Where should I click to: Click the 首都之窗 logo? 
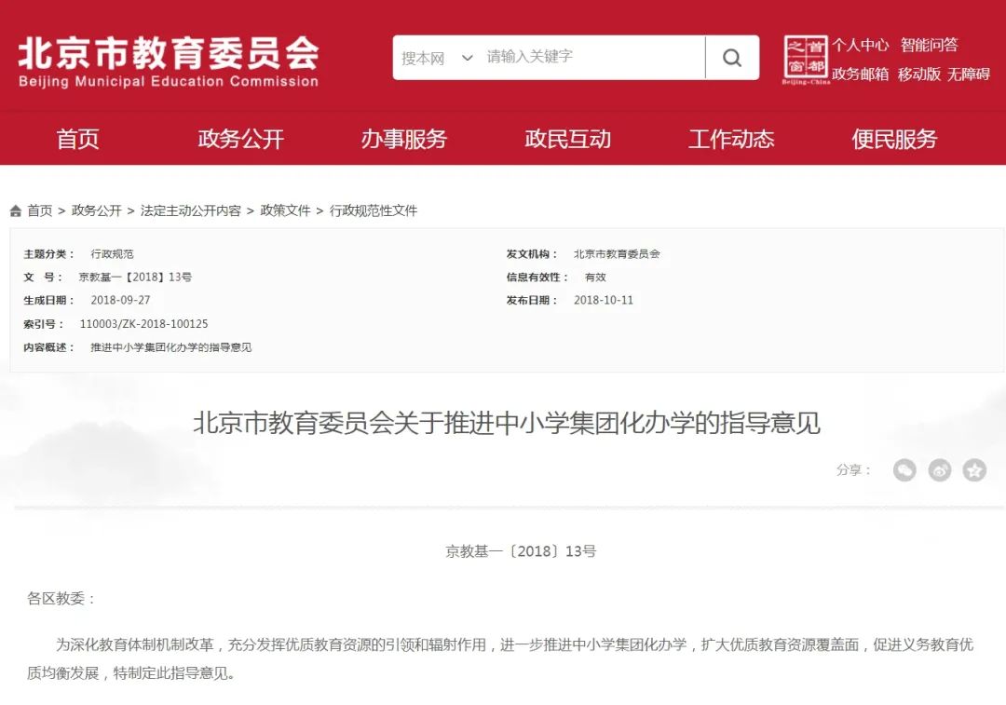[805, 60]
